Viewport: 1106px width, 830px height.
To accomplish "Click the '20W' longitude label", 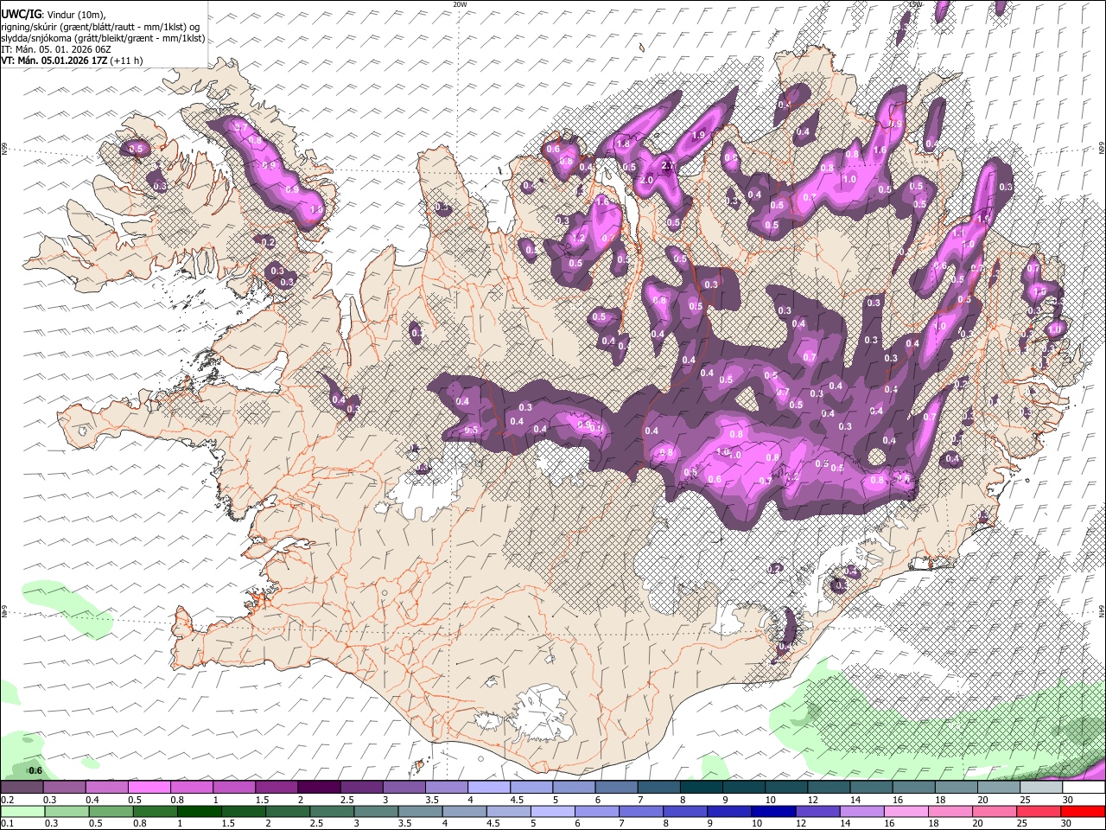I will tap(460, 4).
